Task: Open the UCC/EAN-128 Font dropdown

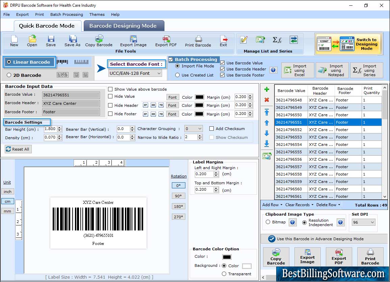Action: [x=135, y=73]
